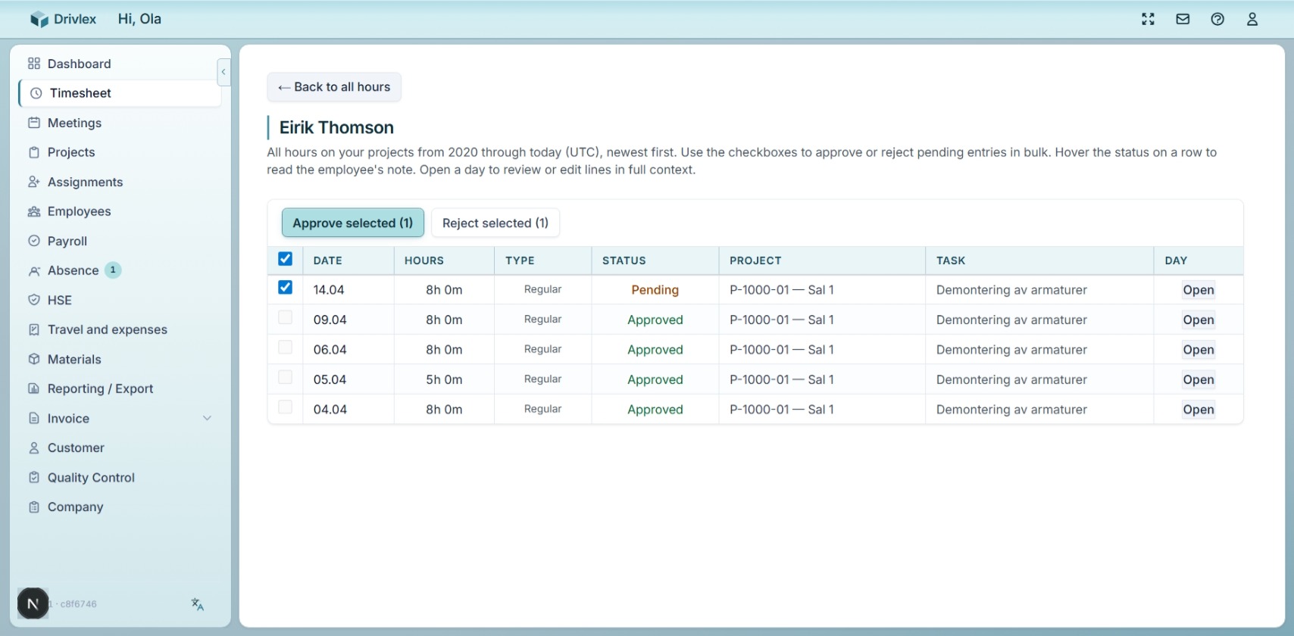This screenshot has width=1294, height=636.
Task: Navigate to the Dashboard page
Action: pos(79,64)
